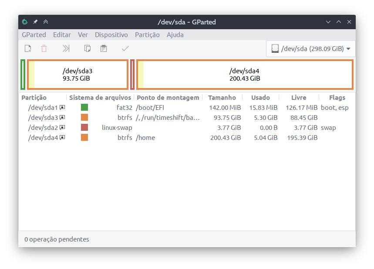Screen dimensions: 374x269
Task: Click the 142.00 MiB size value
Action: coord(225,108)
